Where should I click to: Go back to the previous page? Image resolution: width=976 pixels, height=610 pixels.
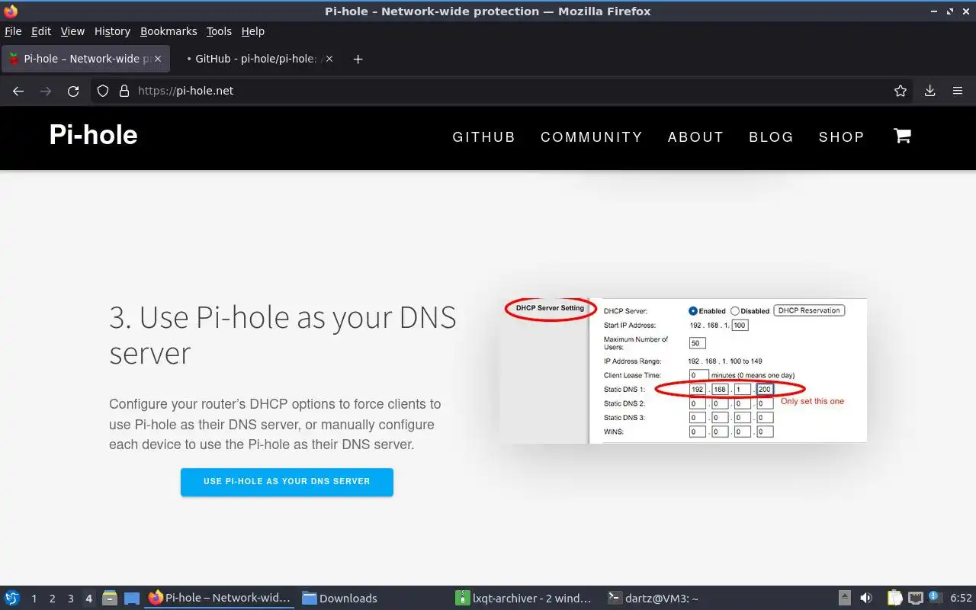(18, 91)
